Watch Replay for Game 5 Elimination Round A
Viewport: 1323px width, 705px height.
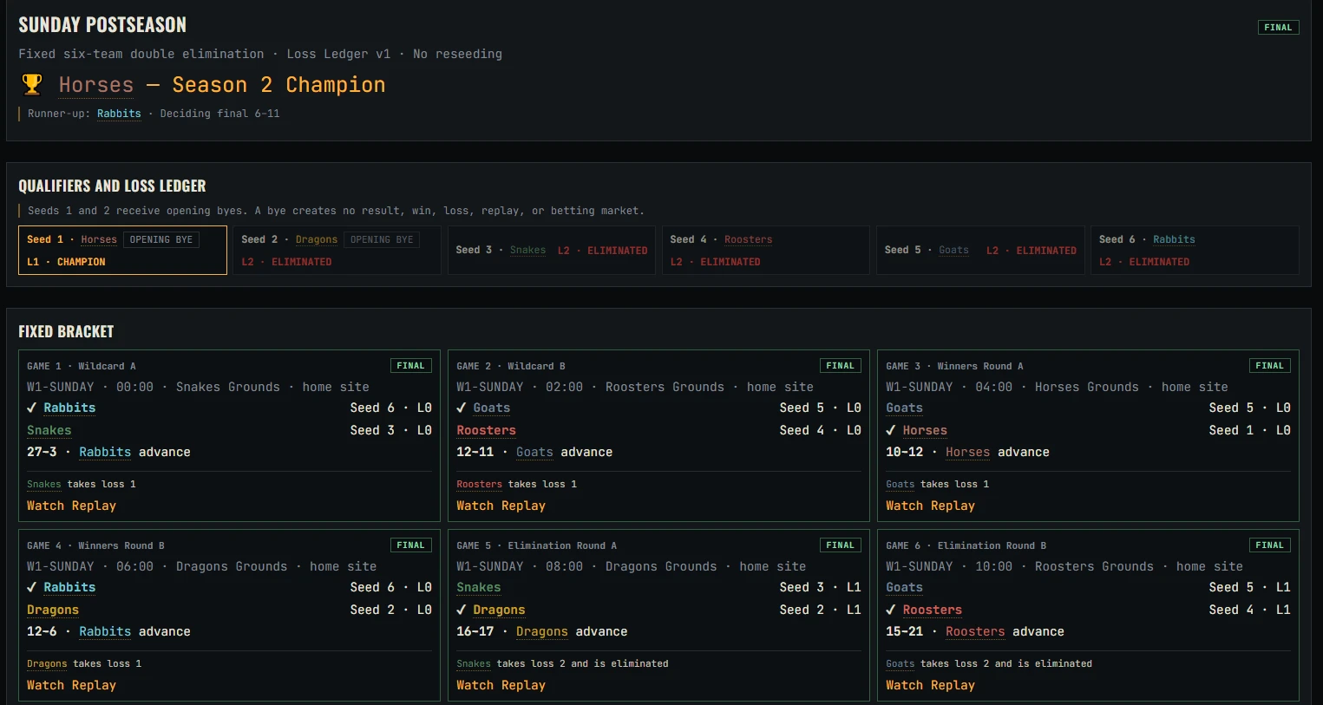point(501,685)
